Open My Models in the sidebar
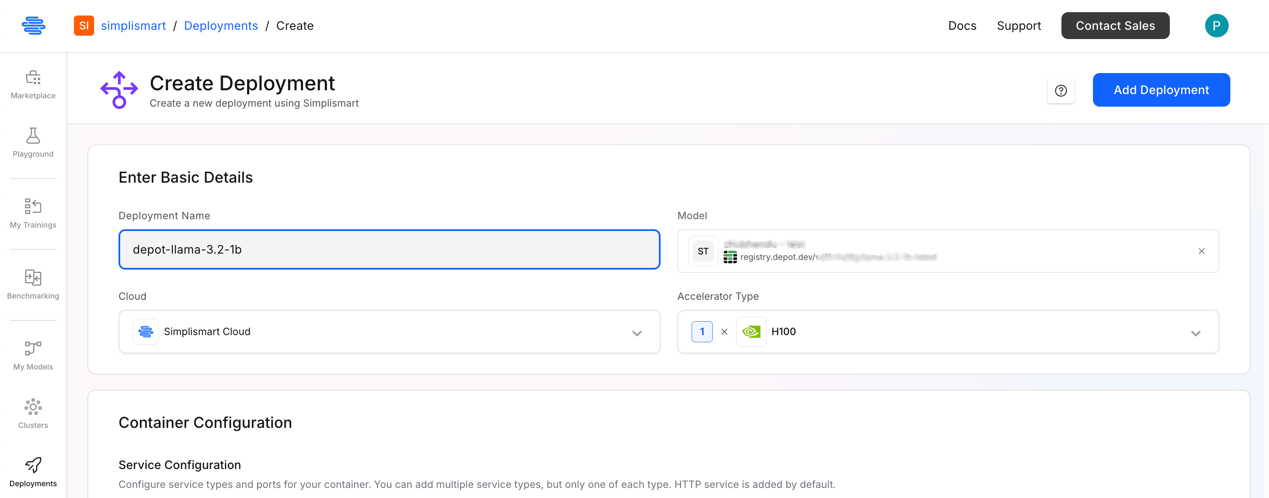 32,353
